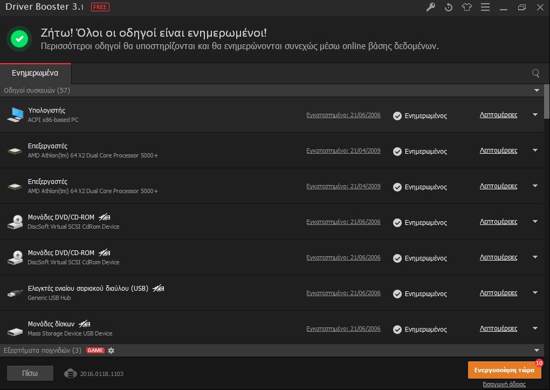550x390 pixels.
Task: Click the red GAME badge
Action: click(95, 350)
